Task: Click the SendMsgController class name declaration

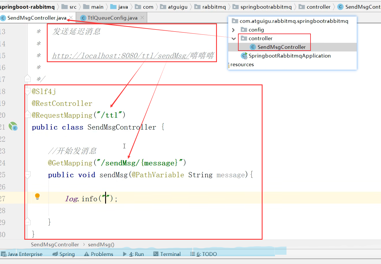Action: [122, 127]
